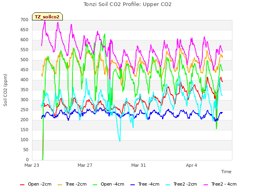This screenshot has height=192, width=256.
Task: Click the orange Tree -2cm legend swatch
Action: tap(60, 185)
